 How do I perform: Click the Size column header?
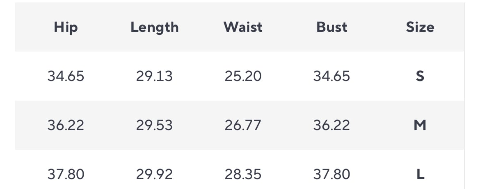420,27
